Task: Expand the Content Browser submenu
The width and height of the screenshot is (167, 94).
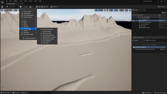Action: (28, 17)
